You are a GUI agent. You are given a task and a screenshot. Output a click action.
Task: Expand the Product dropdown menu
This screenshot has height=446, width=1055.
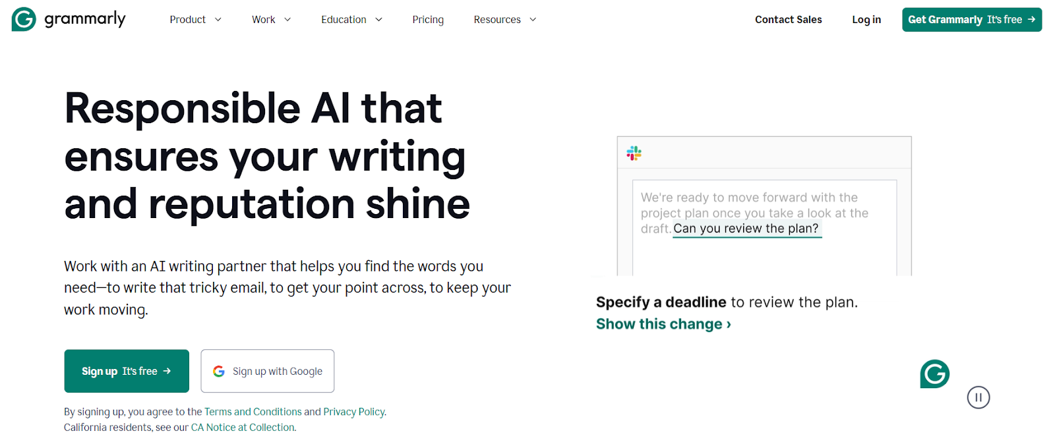click(x=195, y=20)
